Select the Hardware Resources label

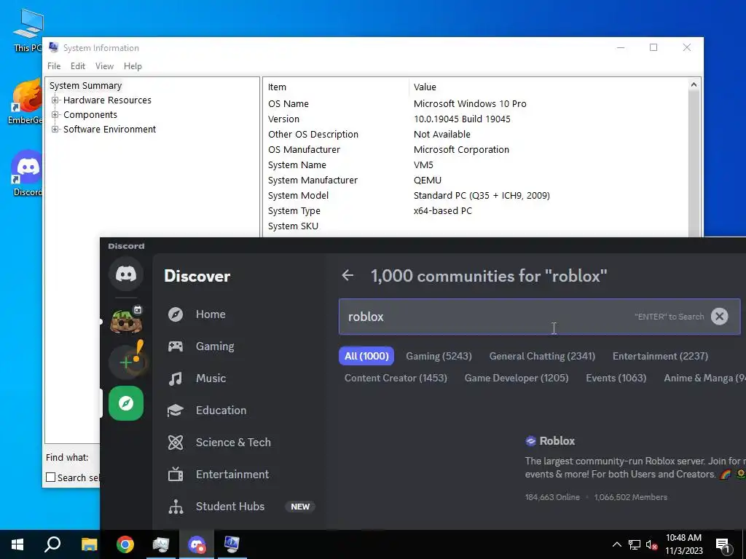pos(107,100)
